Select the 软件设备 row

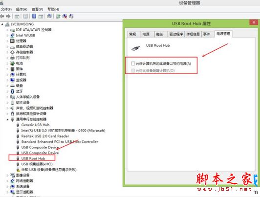[x=22, y=102]
